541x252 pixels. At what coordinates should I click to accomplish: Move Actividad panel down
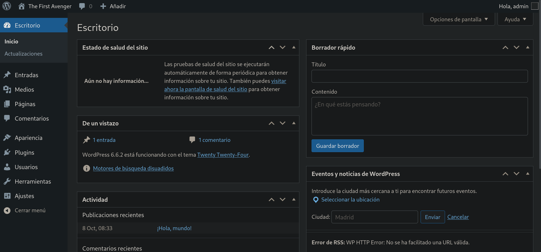point(283,199)
